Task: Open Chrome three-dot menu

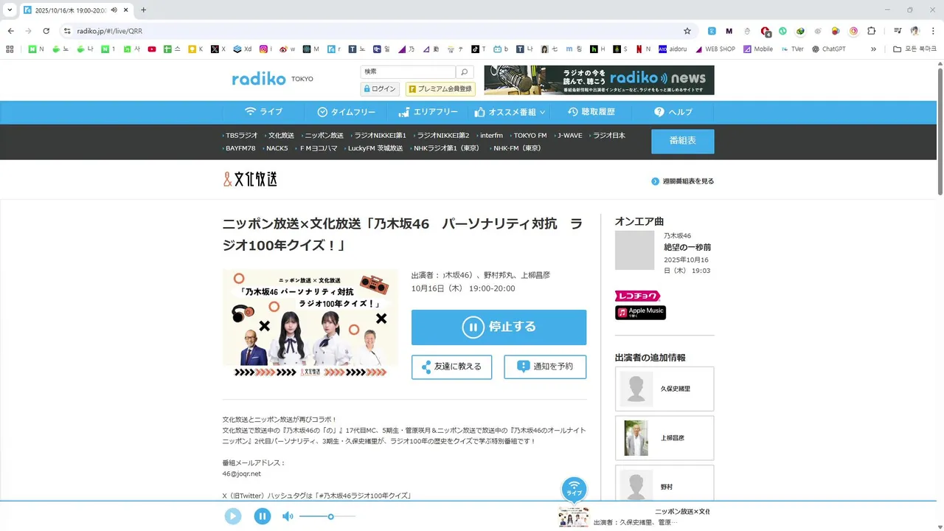Action: [x=933, y=31]
